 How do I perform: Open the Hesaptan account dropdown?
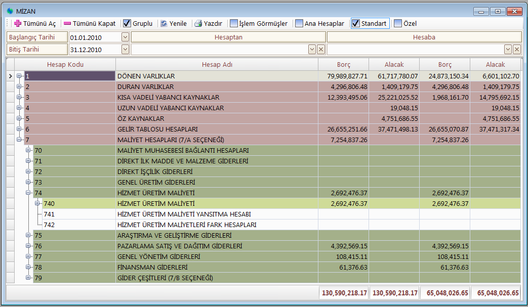(x=312, y=50)
